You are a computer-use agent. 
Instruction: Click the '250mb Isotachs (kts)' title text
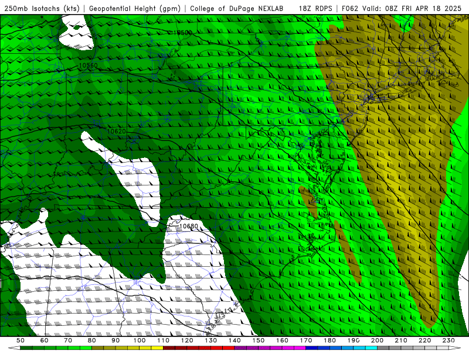point(42,9)
